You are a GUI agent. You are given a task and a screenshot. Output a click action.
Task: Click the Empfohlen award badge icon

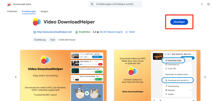[76, 32]
